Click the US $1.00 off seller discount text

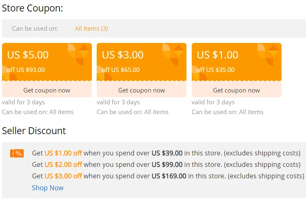coord(63,153)
